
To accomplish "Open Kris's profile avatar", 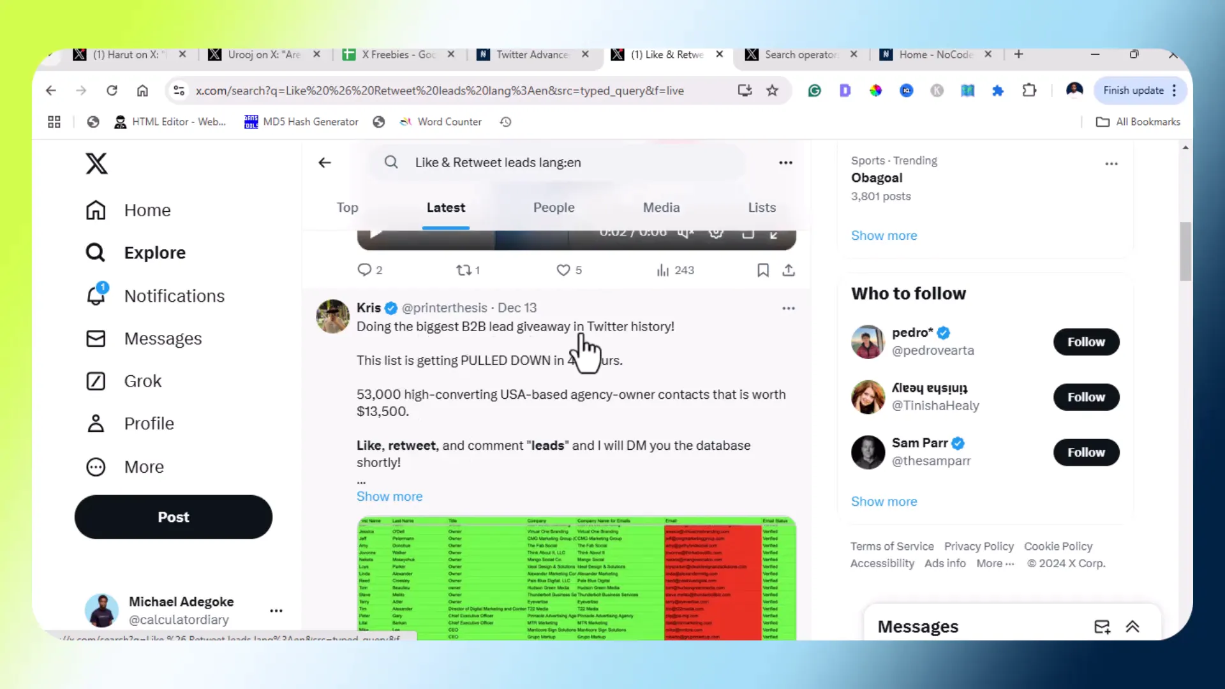I will (x=332, y=316).
